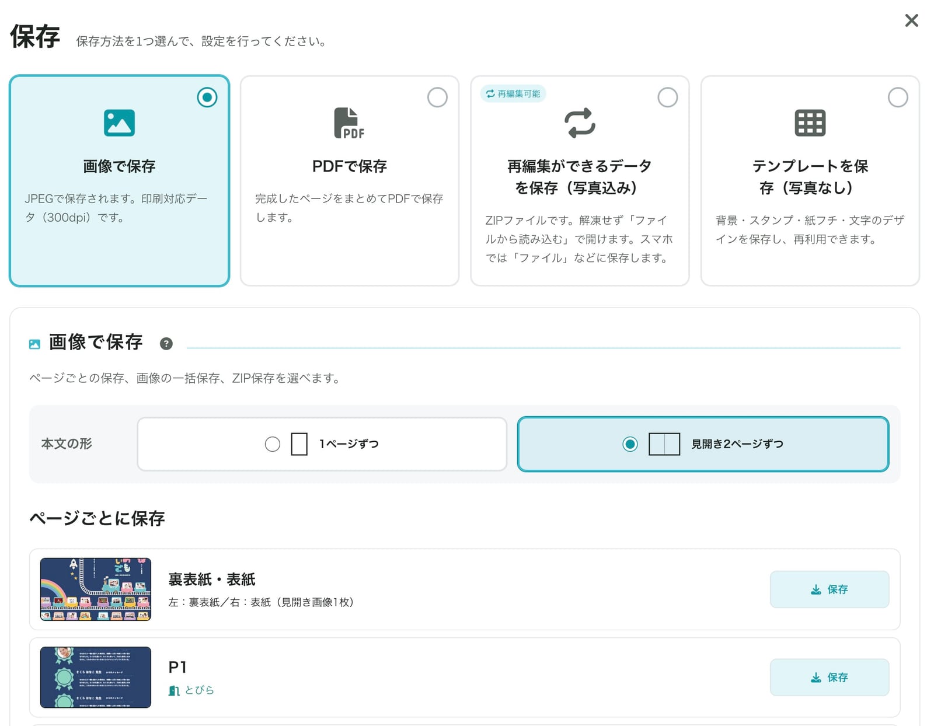Click the 本文の形 label
Screen dimensions: 934x726
pyautogui.click(x=67, y=444)
